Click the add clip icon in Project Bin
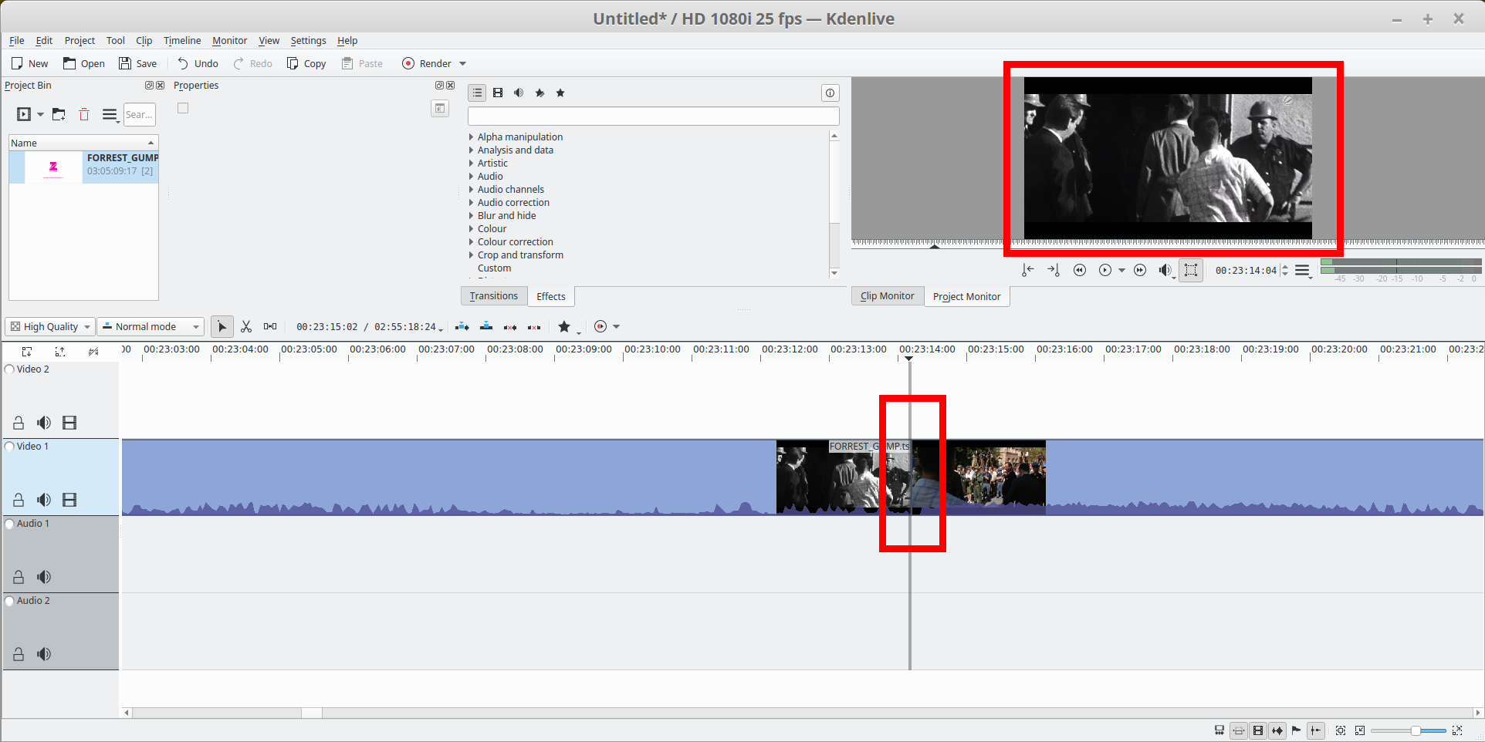Image resolution: width=1485 pixels, height=742 pixels. tap(24, 114)
